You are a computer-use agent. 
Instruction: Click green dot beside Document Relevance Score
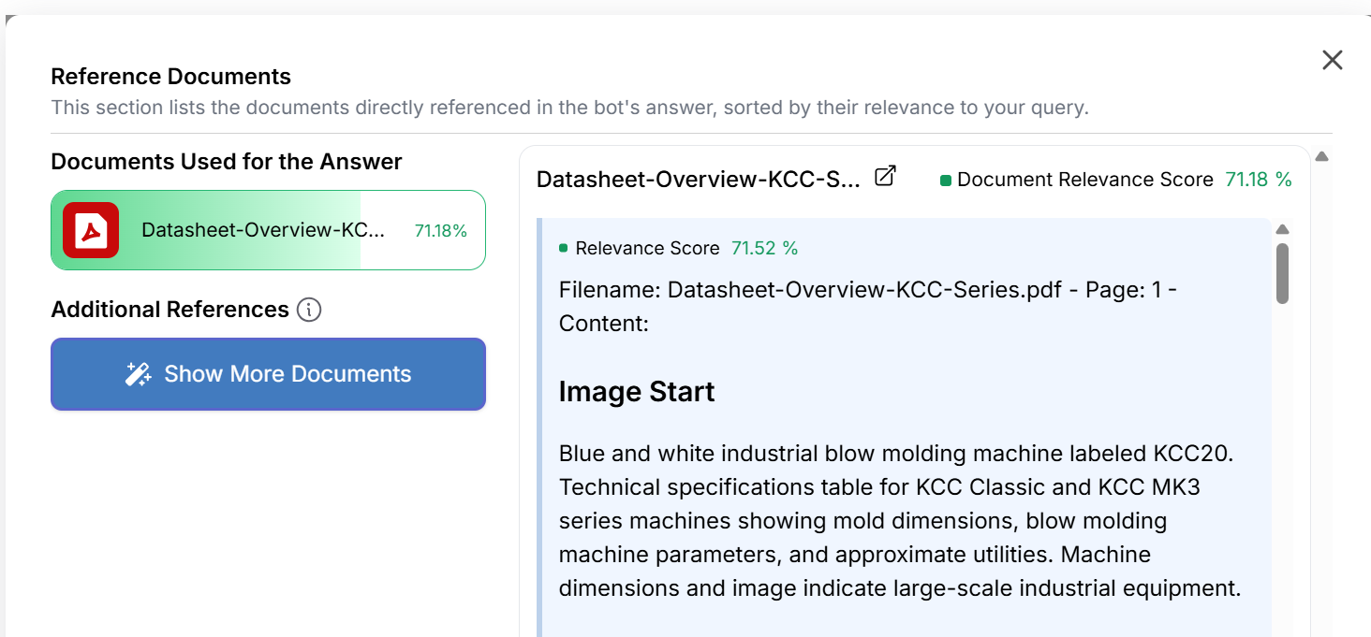point(945,181)
